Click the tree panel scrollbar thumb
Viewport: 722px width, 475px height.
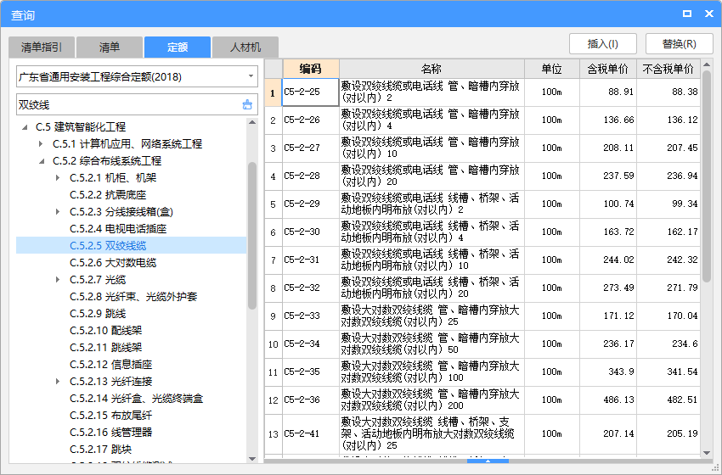pos(252,236)
